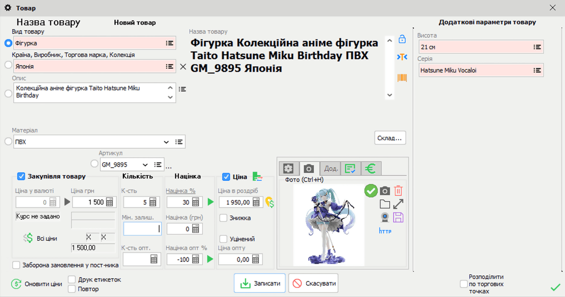The width and height of the screenshot is (565, 297).
Task: Delete the photo with red trash icon
Action: point(398,191)
